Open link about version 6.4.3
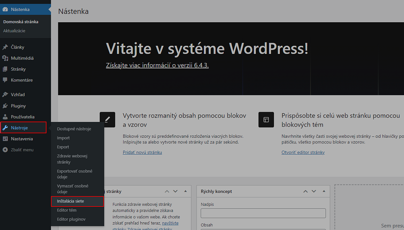 [157, 65]
